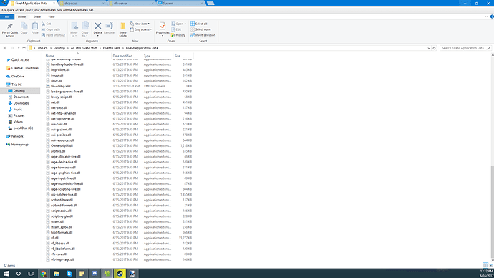The height and width of the screenshot is (278, 494).
Task: Click the Delete icon in the ribbon
Action: (x=97, y=27)
